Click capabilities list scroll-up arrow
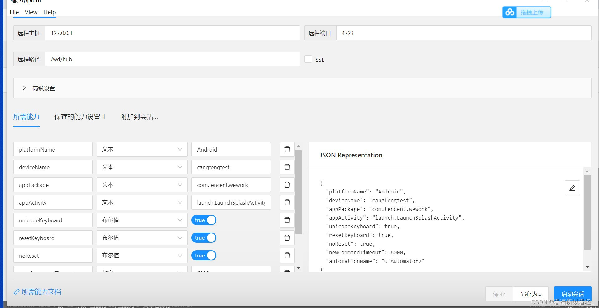 pyautogui.click(x=299, y=146)
